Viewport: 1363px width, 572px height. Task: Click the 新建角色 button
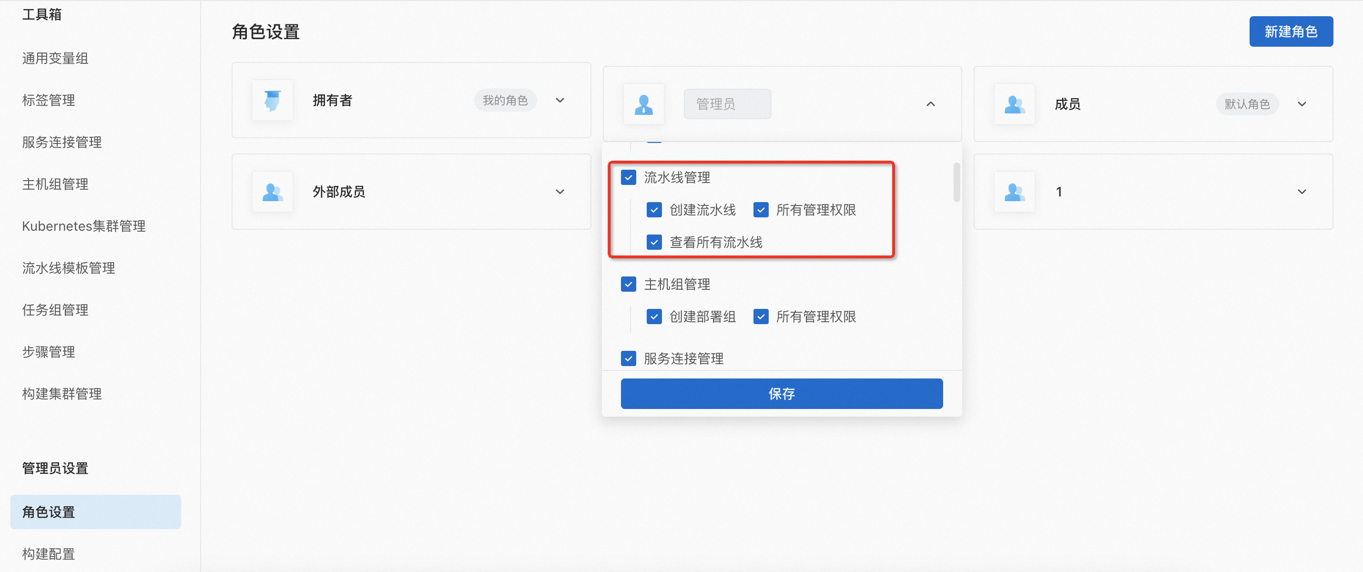(x=1291, y=31)
